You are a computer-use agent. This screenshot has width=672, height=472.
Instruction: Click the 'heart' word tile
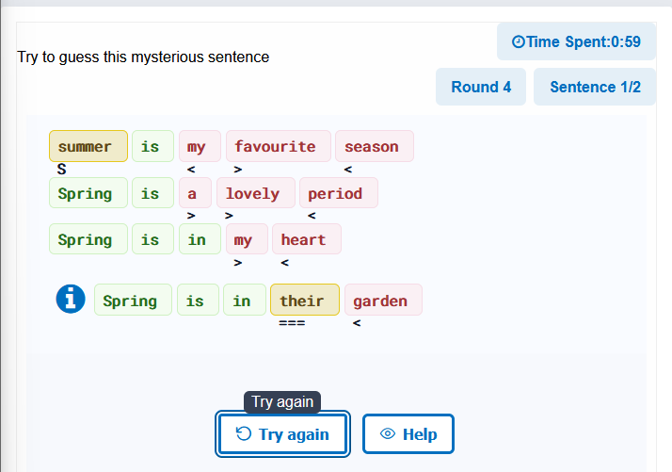tap(307, 239)
